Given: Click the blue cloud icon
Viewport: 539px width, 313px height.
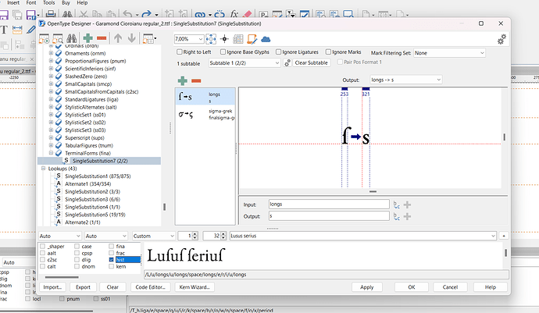Looking at the screenshot, I should (265, 38).
